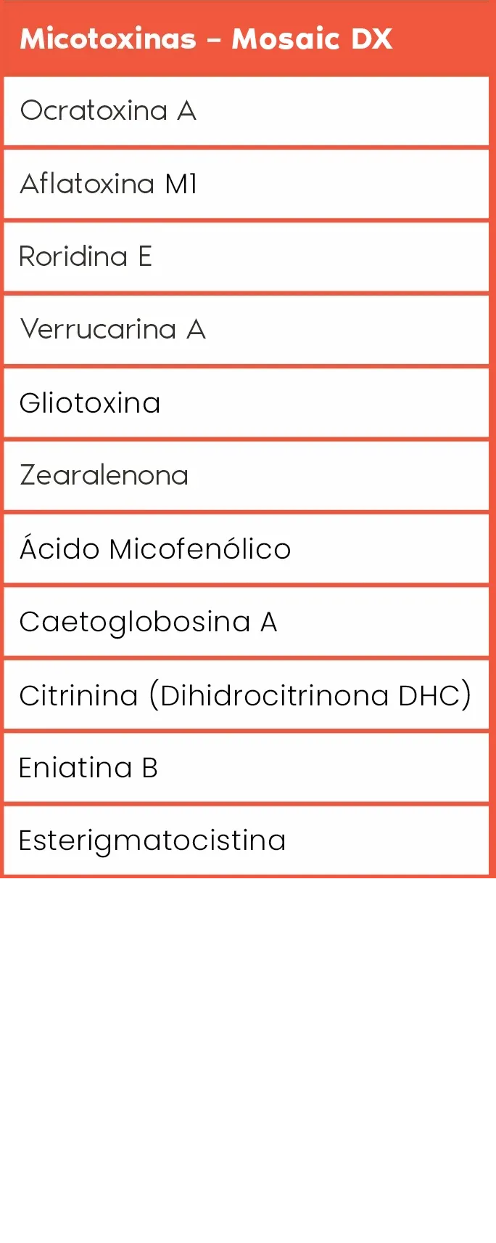Open the Ácido Micofenólico item
Screen dimensions: 496x1243
[247, 549]
